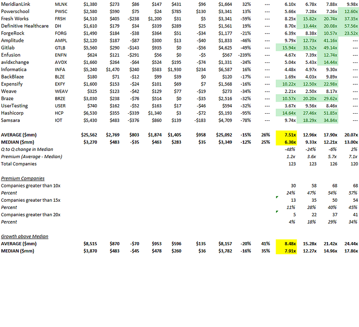Viewport: 359px width, 327px height.
Task: Click the PWSC ticker cell
Action: click(61, 12)
